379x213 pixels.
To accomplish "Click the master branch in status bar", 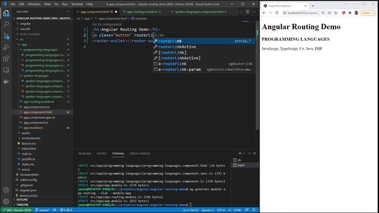I will tap(43, 210).
